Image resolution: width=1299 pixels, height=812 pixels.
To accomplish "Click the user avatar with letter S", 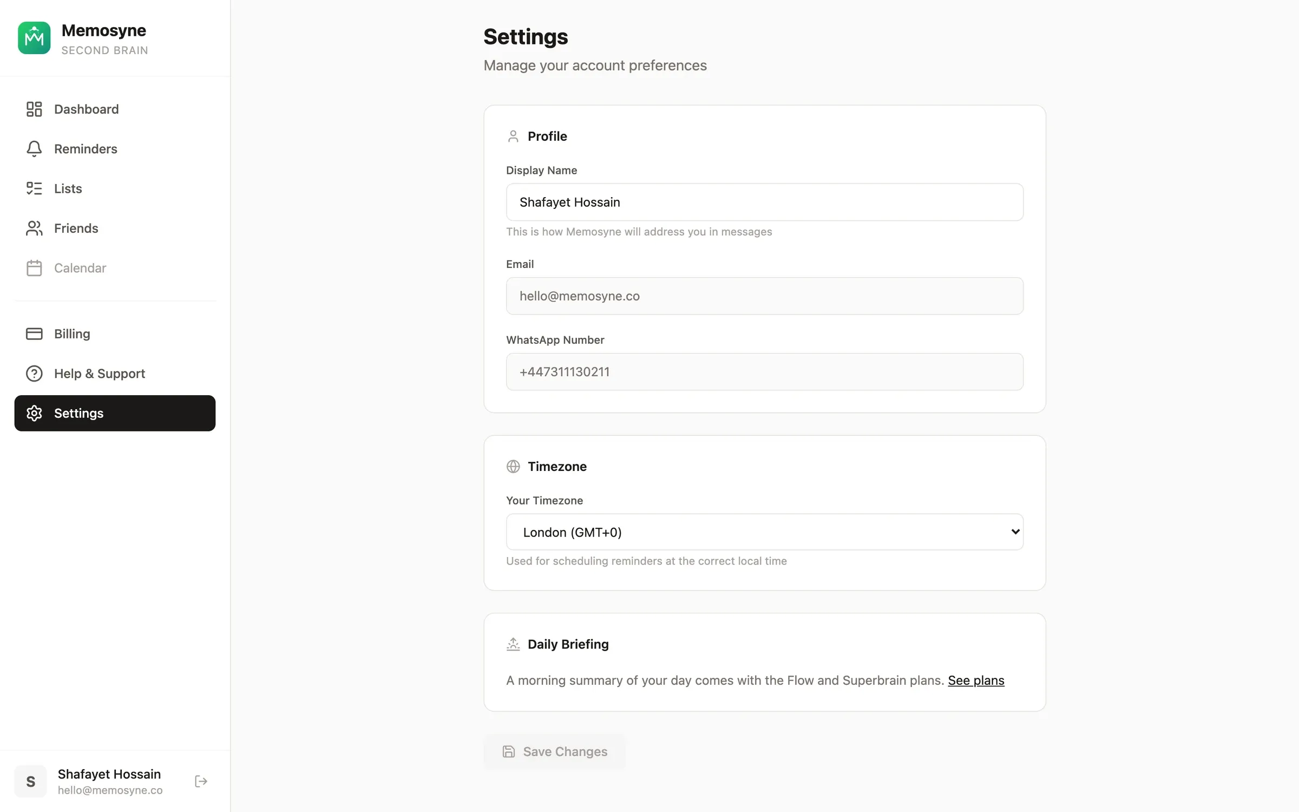I will [30, 781].
